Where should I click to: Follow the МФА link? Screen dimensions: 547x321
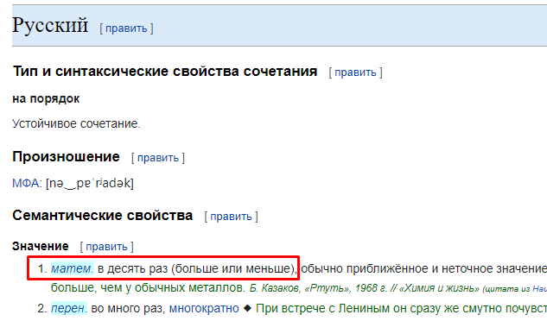pyautogui.click(x=25, y=183)
